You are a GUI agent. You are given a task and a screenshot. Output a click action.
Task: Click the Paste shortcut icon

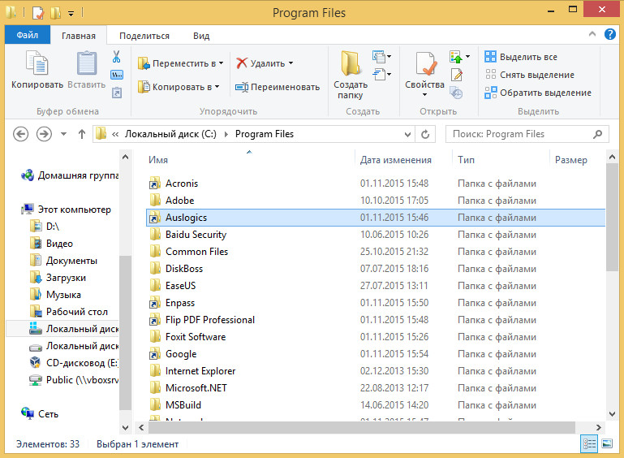click(117, 93)
